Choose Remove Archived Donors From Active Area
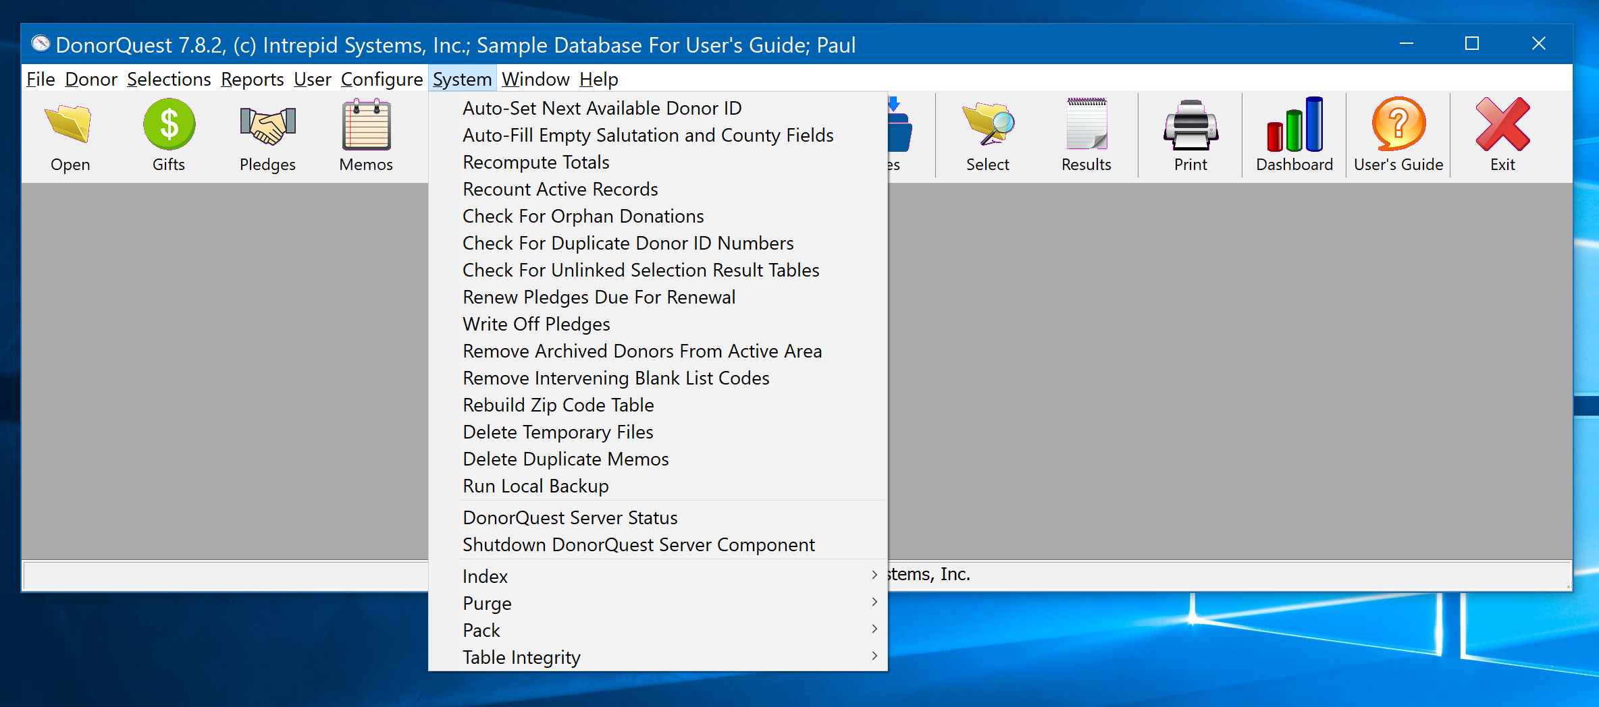The width and height of the screenshot is (1599, 707). 658,351
